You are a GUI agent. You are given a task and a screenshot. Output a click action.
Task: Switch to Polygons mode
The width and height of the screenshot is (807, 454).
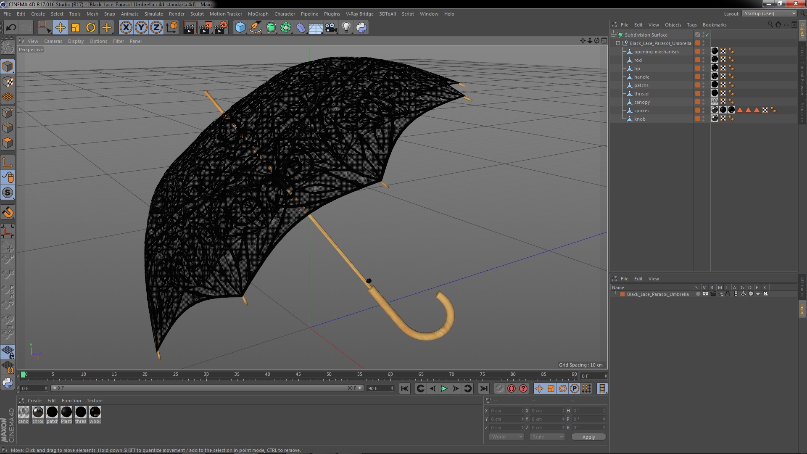click(8, 143)
